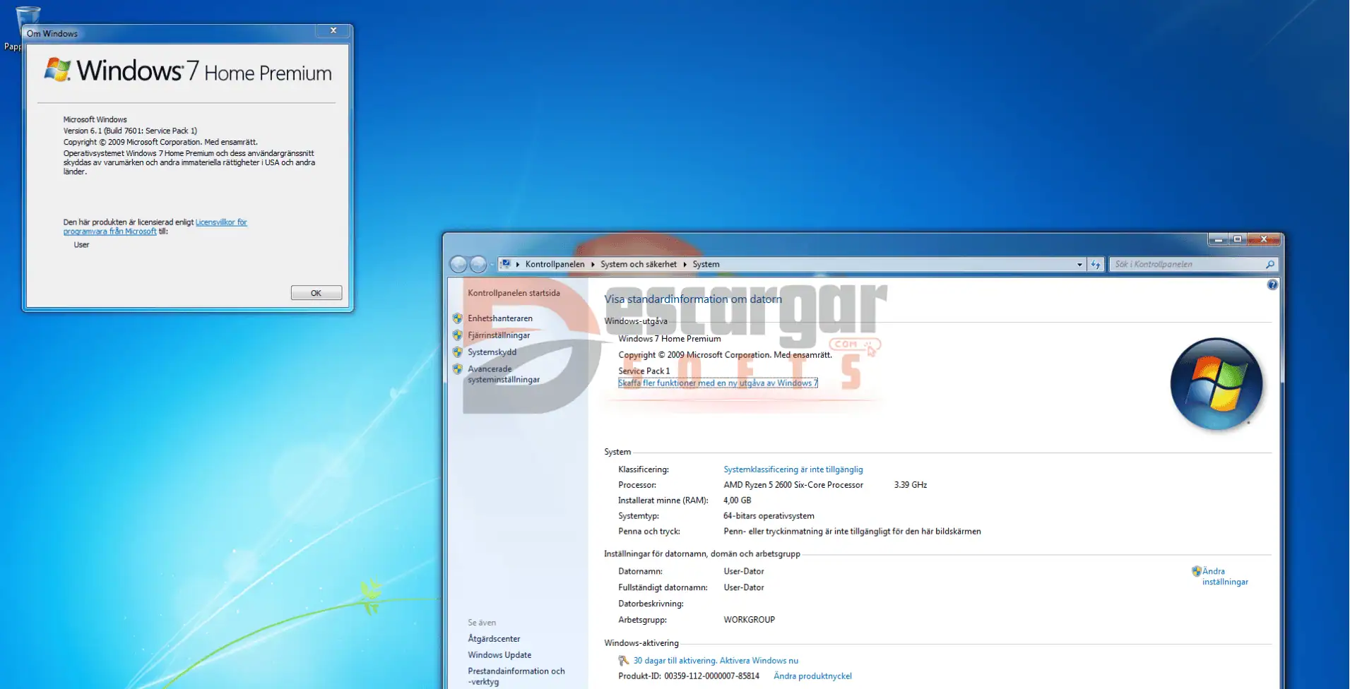Expand arrow after System och säkerhet breadcrumb

click(685, 264)
